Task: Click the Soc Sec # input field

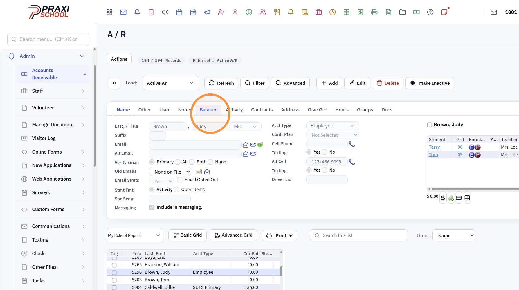Action: click(x=170, y=199)
